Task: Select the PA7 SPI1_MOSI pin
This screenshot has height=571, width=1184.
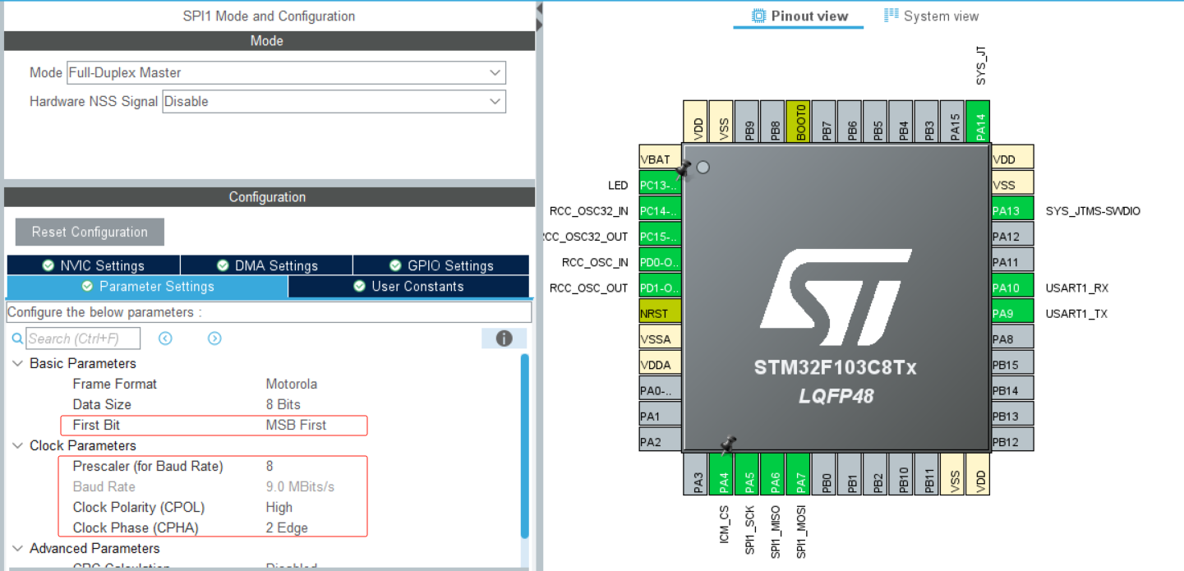Action: pyautogui.click(x=799, y=473)
